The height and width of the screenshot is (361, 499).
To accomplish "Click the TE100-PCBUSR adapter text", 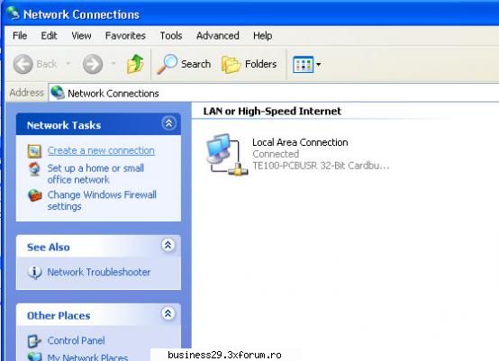I will pos(321,166).
